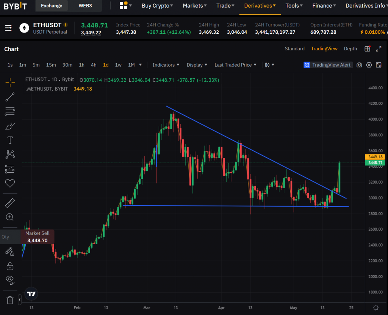
Task: Open the Markets menu
Action: [194, 6]
